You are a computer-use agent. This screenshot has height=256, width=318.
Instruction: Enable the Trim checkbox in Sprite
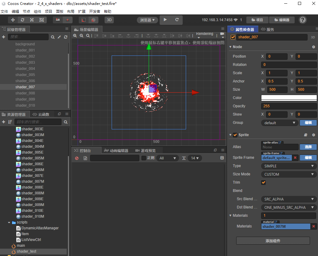pyautogui.click(x=263, y=182)
